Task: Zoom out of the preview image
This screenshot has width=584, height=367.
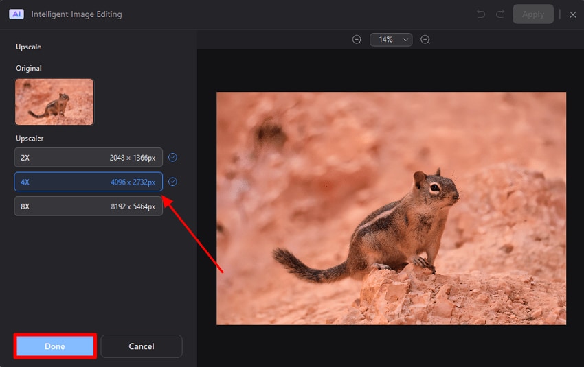Action: [x=357, y=39]
